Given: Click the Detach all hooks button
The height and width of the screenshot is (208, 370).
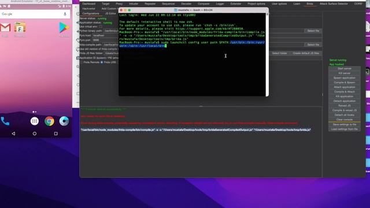Looking at the screenshot, I should point(345,115).
